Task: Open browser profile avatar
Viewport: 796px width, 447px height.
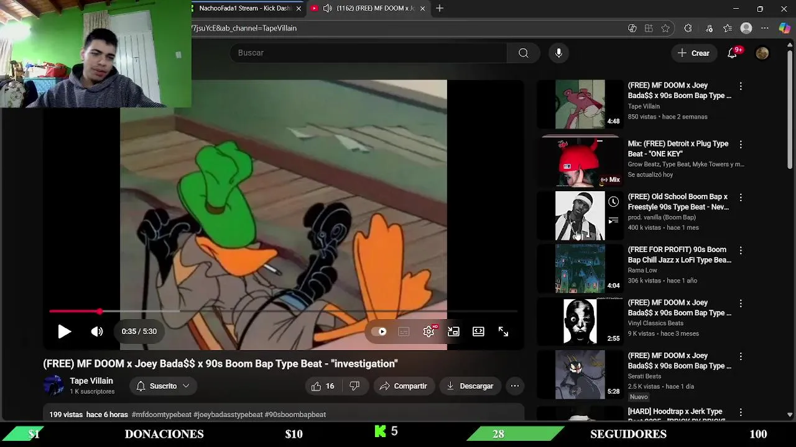Action: 746,28
